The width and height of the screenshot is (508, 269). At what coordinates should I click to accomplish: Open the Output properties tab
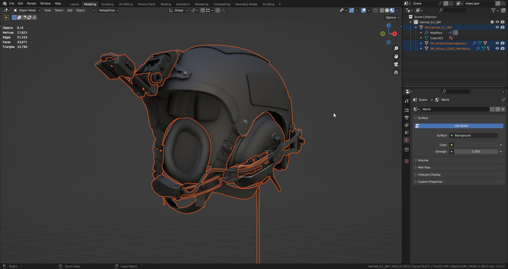pos(406,117)
